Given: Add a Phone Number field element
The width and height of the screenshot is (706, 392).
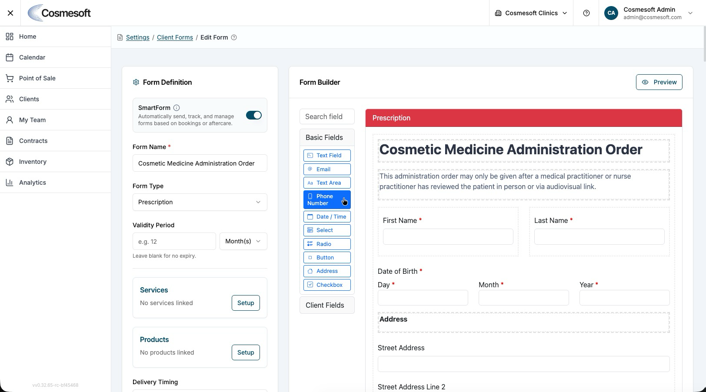Looking at the screenshot, I should pyautogui.click(x=327, y=200).
